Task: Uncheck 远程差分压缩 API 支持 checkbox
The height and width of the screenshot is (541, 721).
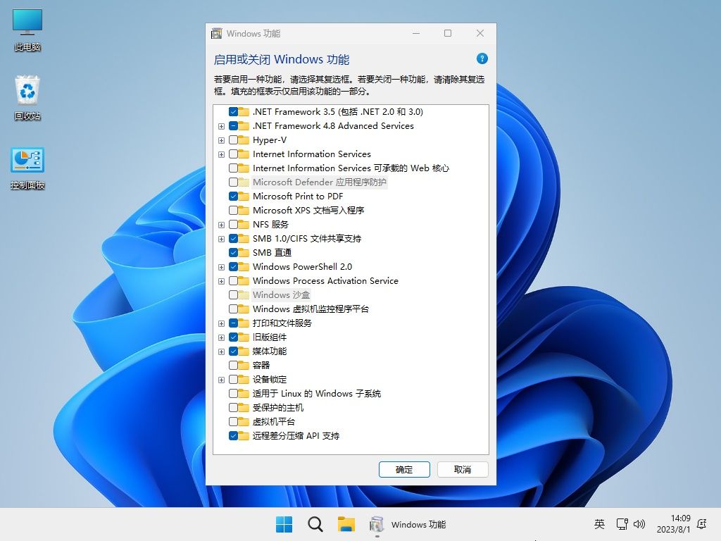Action: 233,435
